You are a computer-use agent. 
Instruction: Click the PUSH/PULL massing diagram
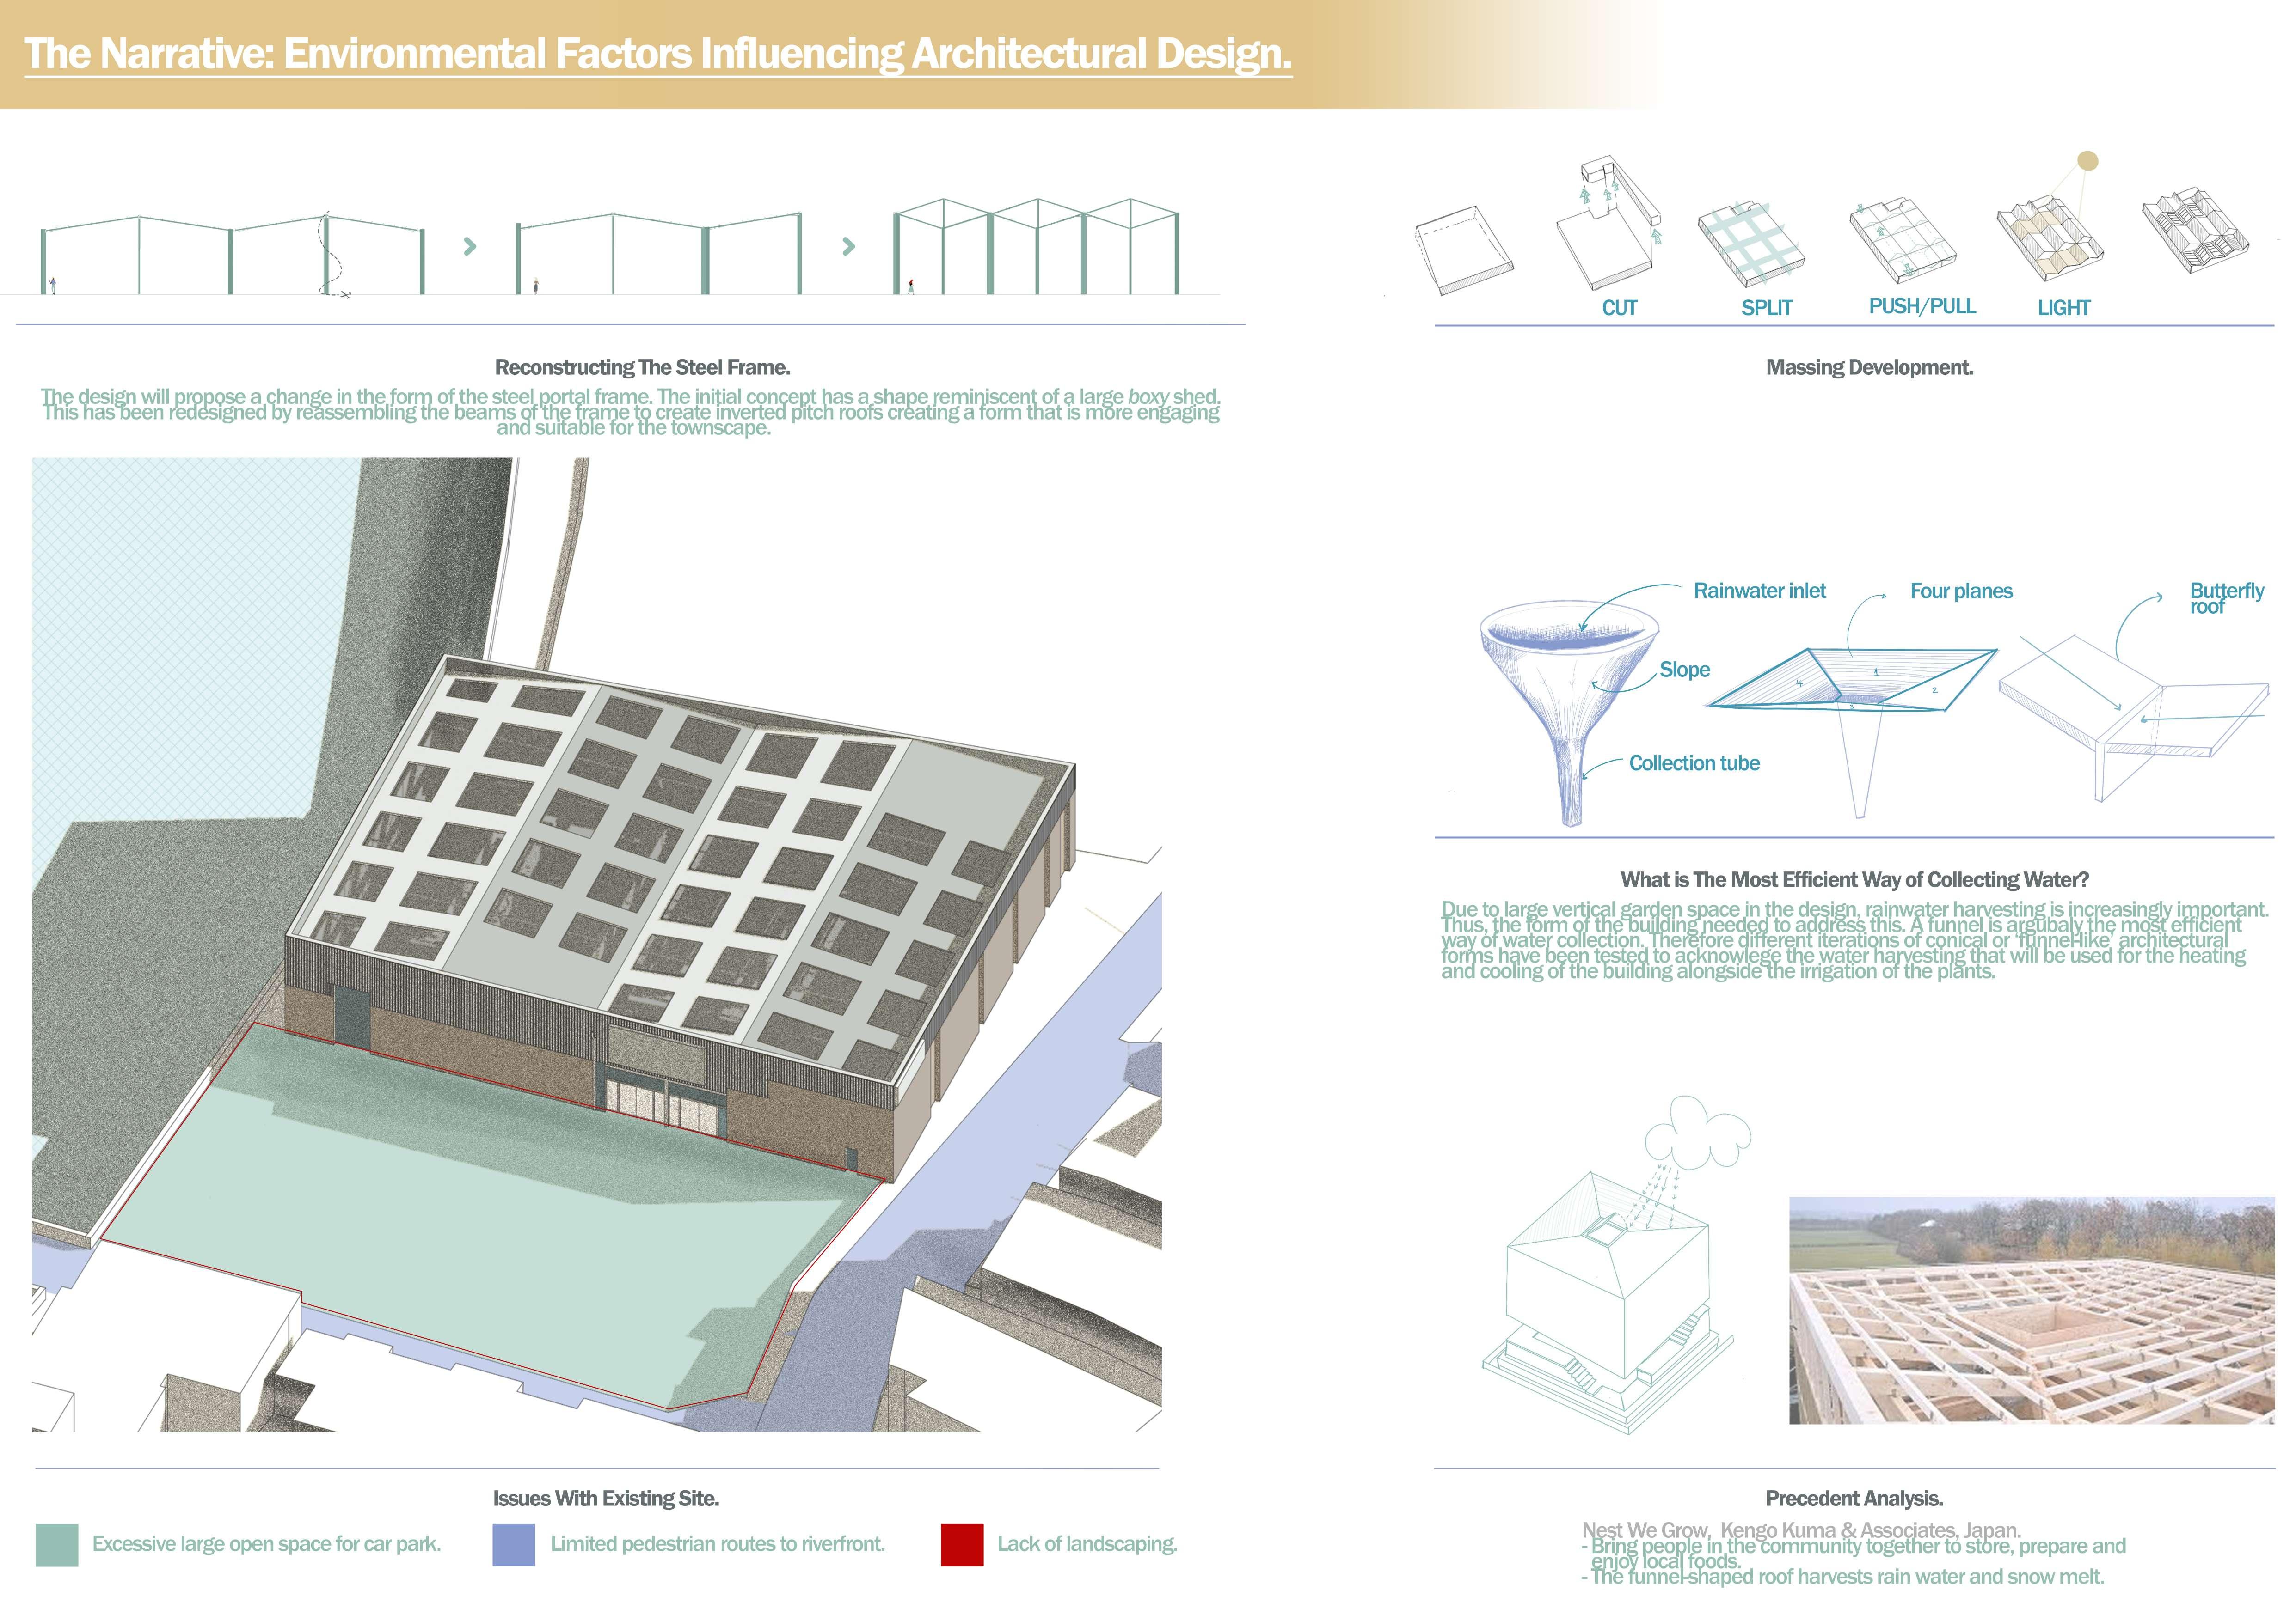pyautogui.click(x=1902, y=240)
